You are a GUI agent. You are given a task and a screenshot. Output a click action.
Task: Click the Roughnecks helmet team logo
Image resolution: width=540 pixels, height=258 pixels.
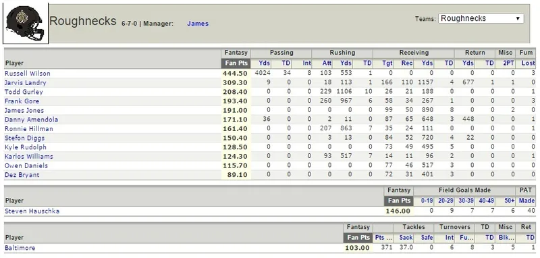click(26, 23)
